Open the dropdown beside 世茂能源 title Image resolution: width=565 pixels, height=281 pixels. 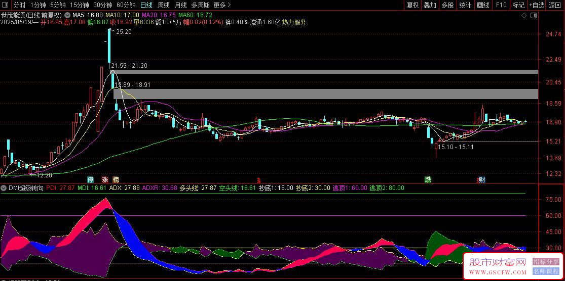click(x=67, y=15)
